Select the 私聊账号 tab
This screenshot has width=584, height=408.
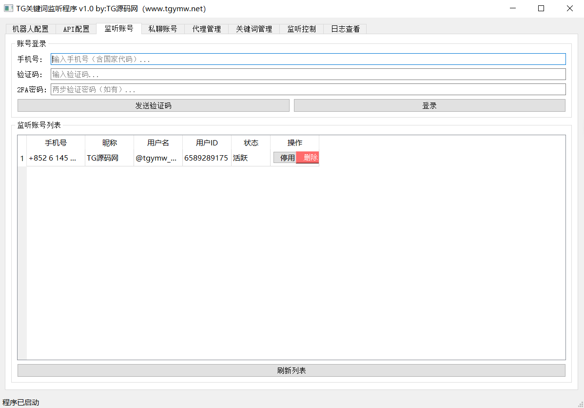[x=163, y=29]
